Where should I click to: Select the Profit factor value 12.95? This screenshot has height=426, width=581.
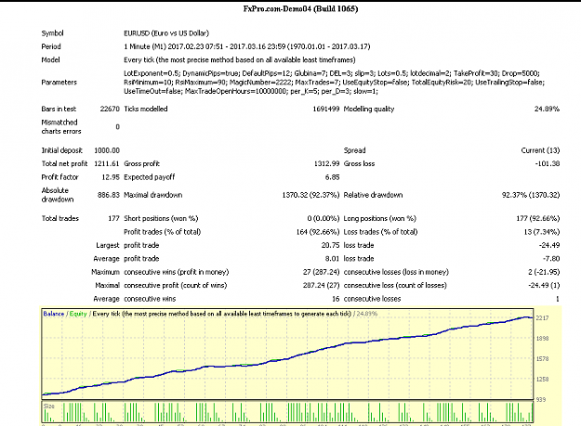click(x=111, y=177)
